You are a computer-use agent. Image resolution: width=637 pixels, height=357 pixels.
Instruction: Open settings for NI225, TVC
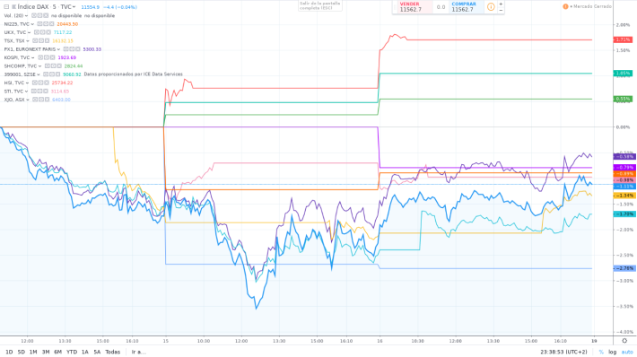point(45,24)
